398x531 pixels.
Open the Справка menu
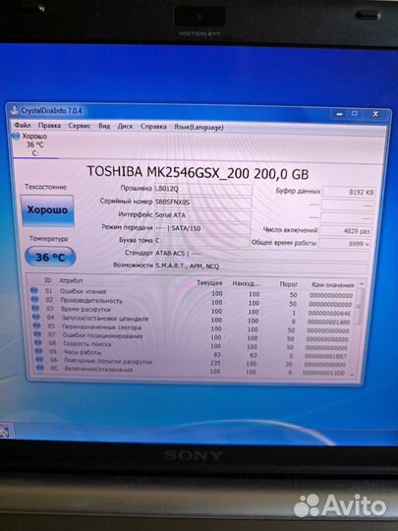[153, 127]
